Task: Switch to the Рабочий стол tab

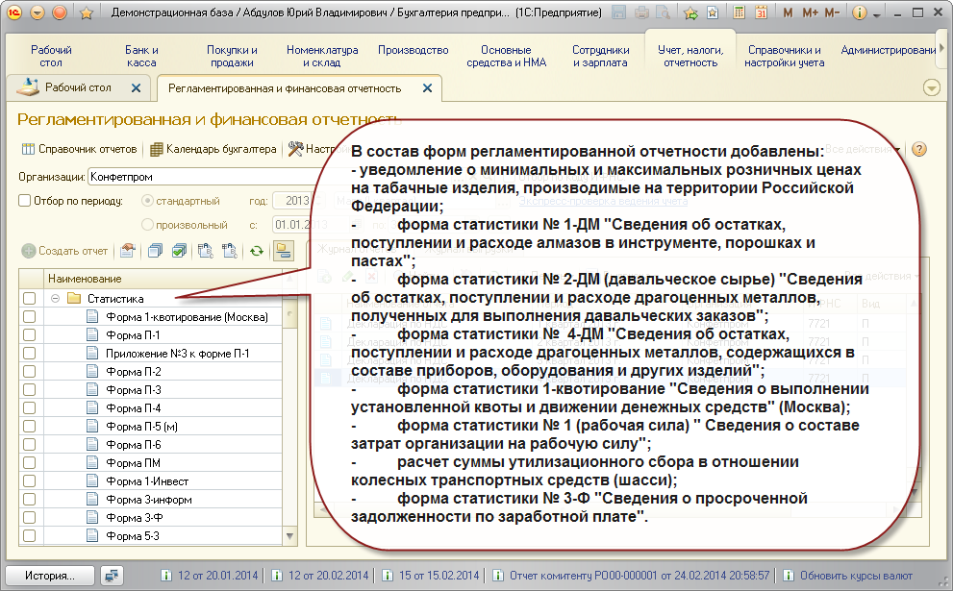Action: coord(79,87)
